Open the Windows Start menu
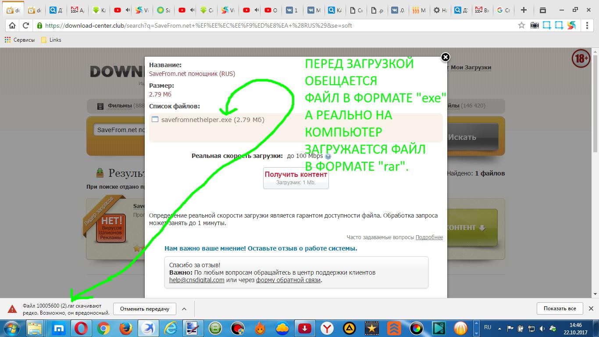Image resolution: width=599 pixels, height=337 pixels. tap(11, 328)
